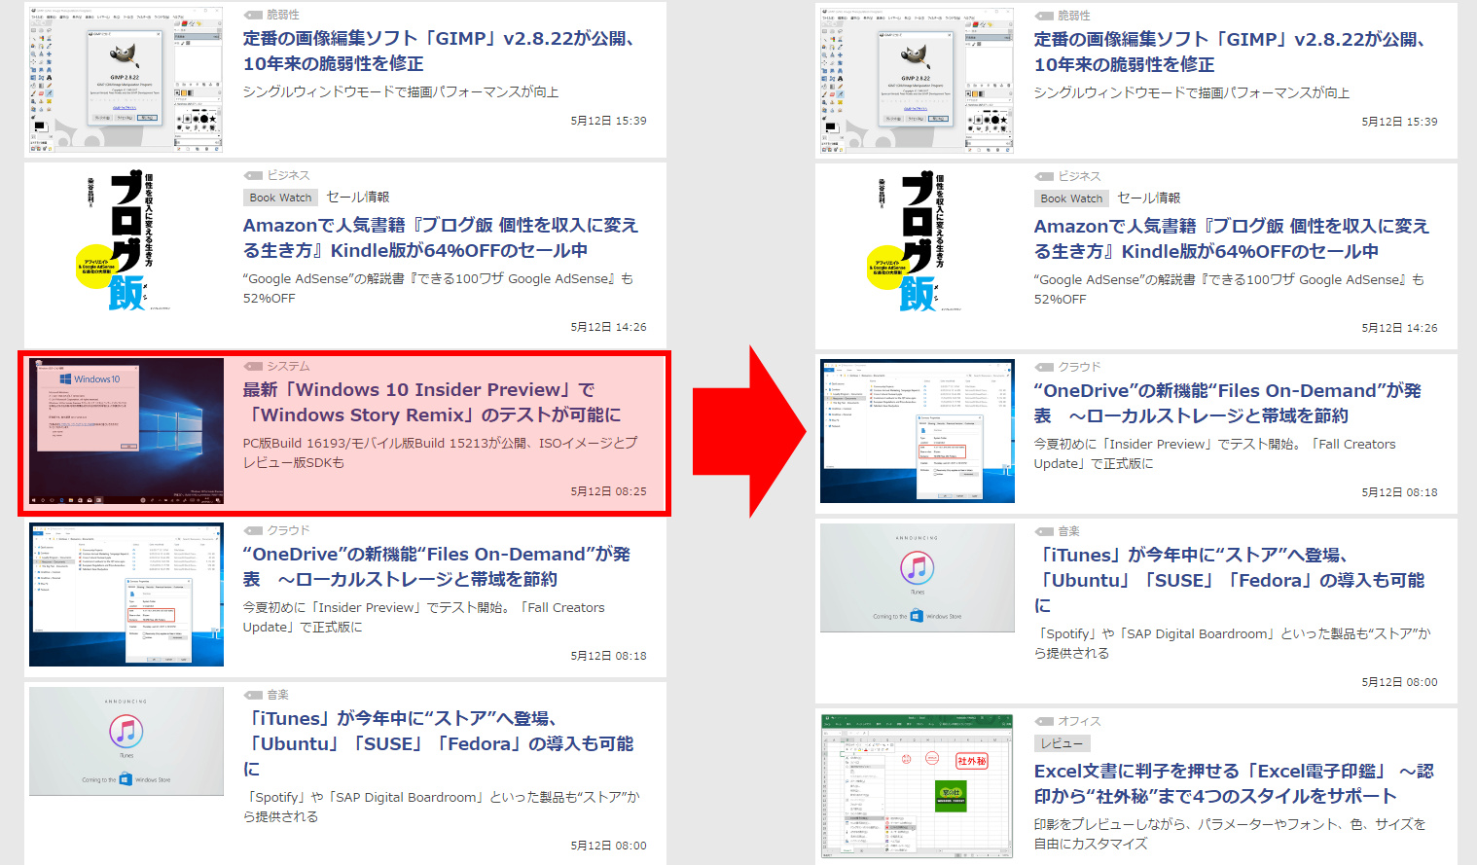Screen dimensions: 1477x865
Task: Open ブログ飯 book cover in right list
Action: point(918,241)
